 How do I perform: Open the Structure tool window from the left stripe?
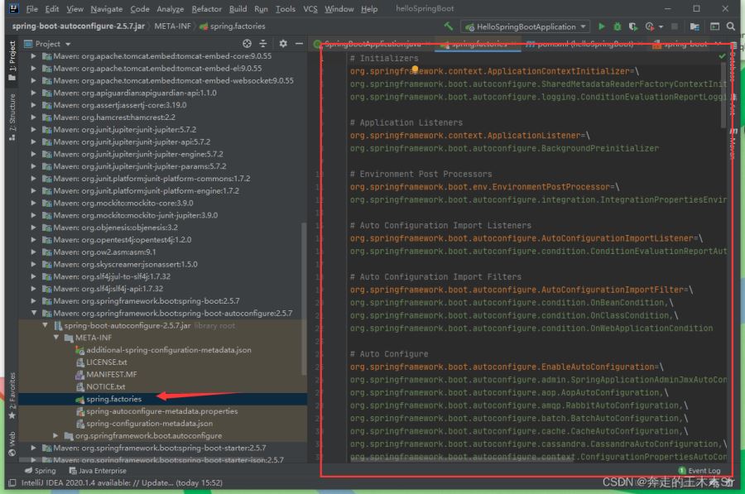coord(12,117)
